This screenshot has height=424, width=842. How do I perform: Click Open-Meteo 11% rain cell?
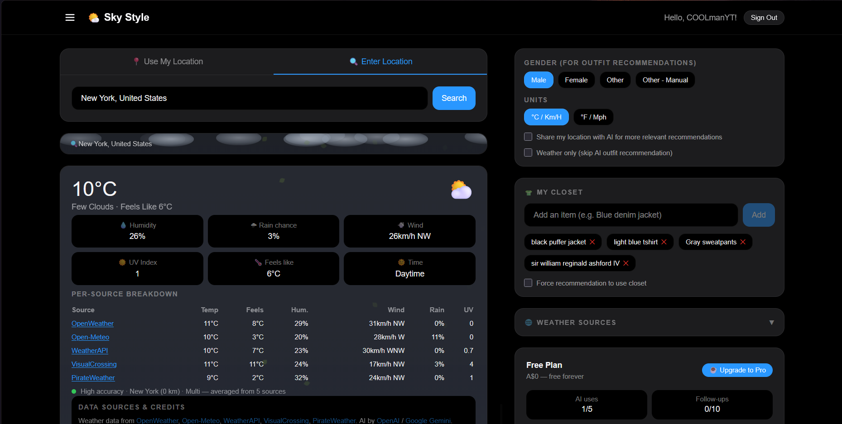point(438,337)
